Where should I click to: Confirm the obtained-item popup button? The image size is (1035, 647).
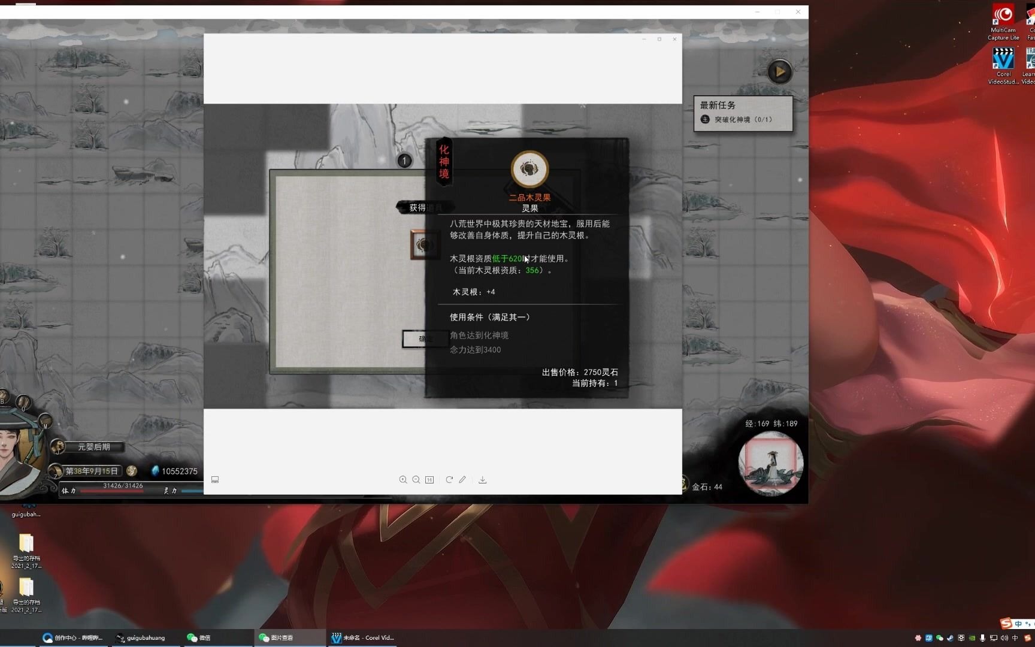tap(425, 339)
